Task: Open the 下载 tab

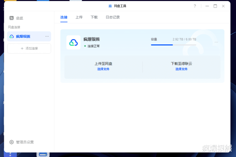Action: coord(94,17)
